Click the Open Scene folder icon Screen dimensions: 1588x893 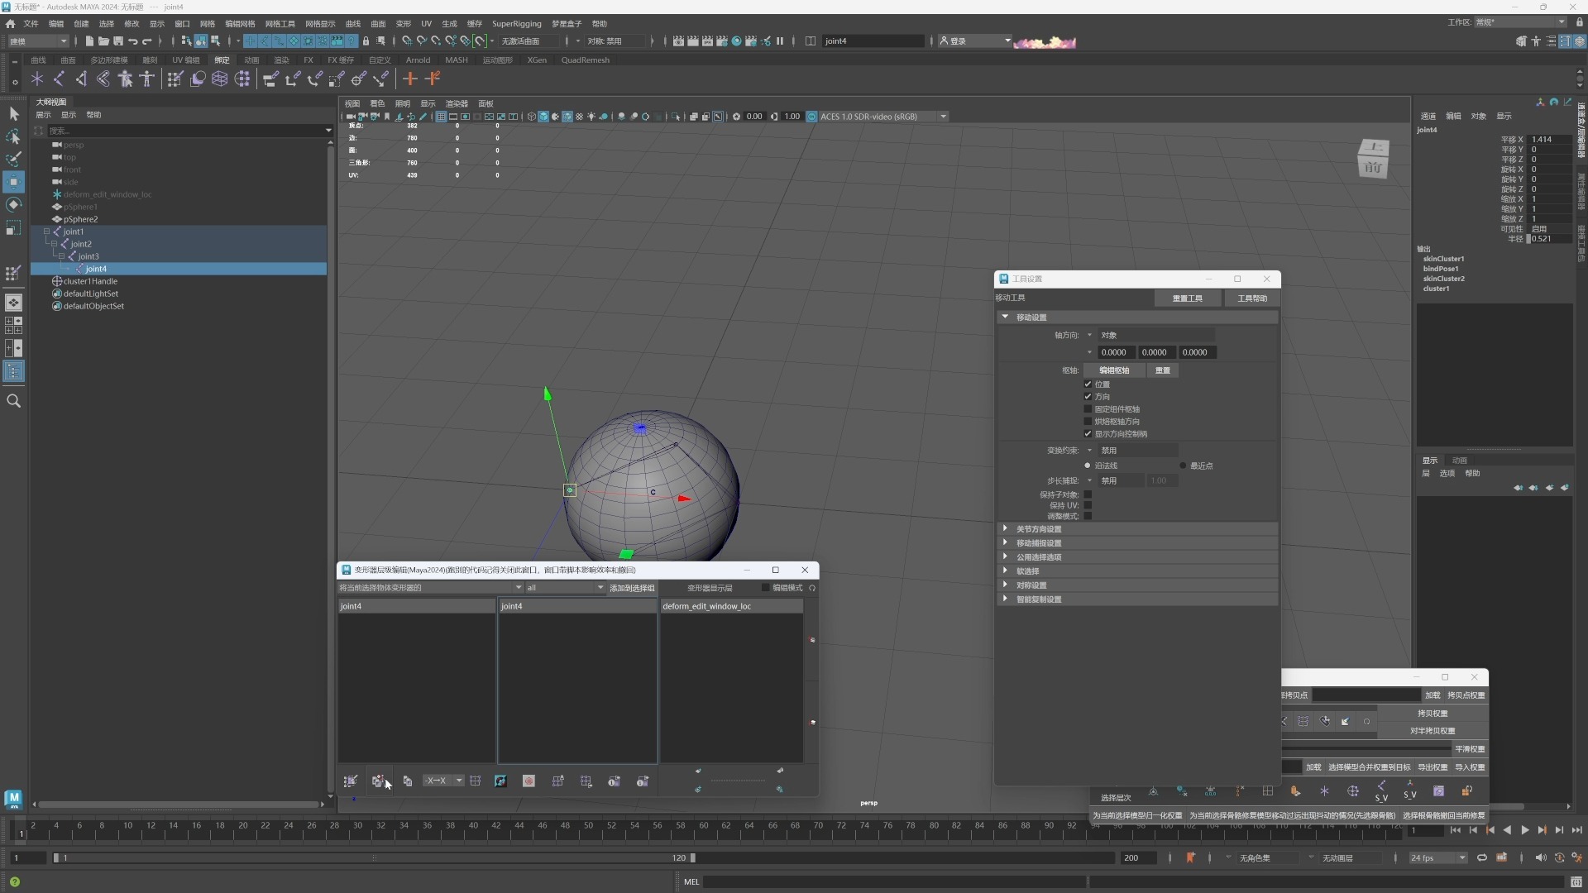103,41
